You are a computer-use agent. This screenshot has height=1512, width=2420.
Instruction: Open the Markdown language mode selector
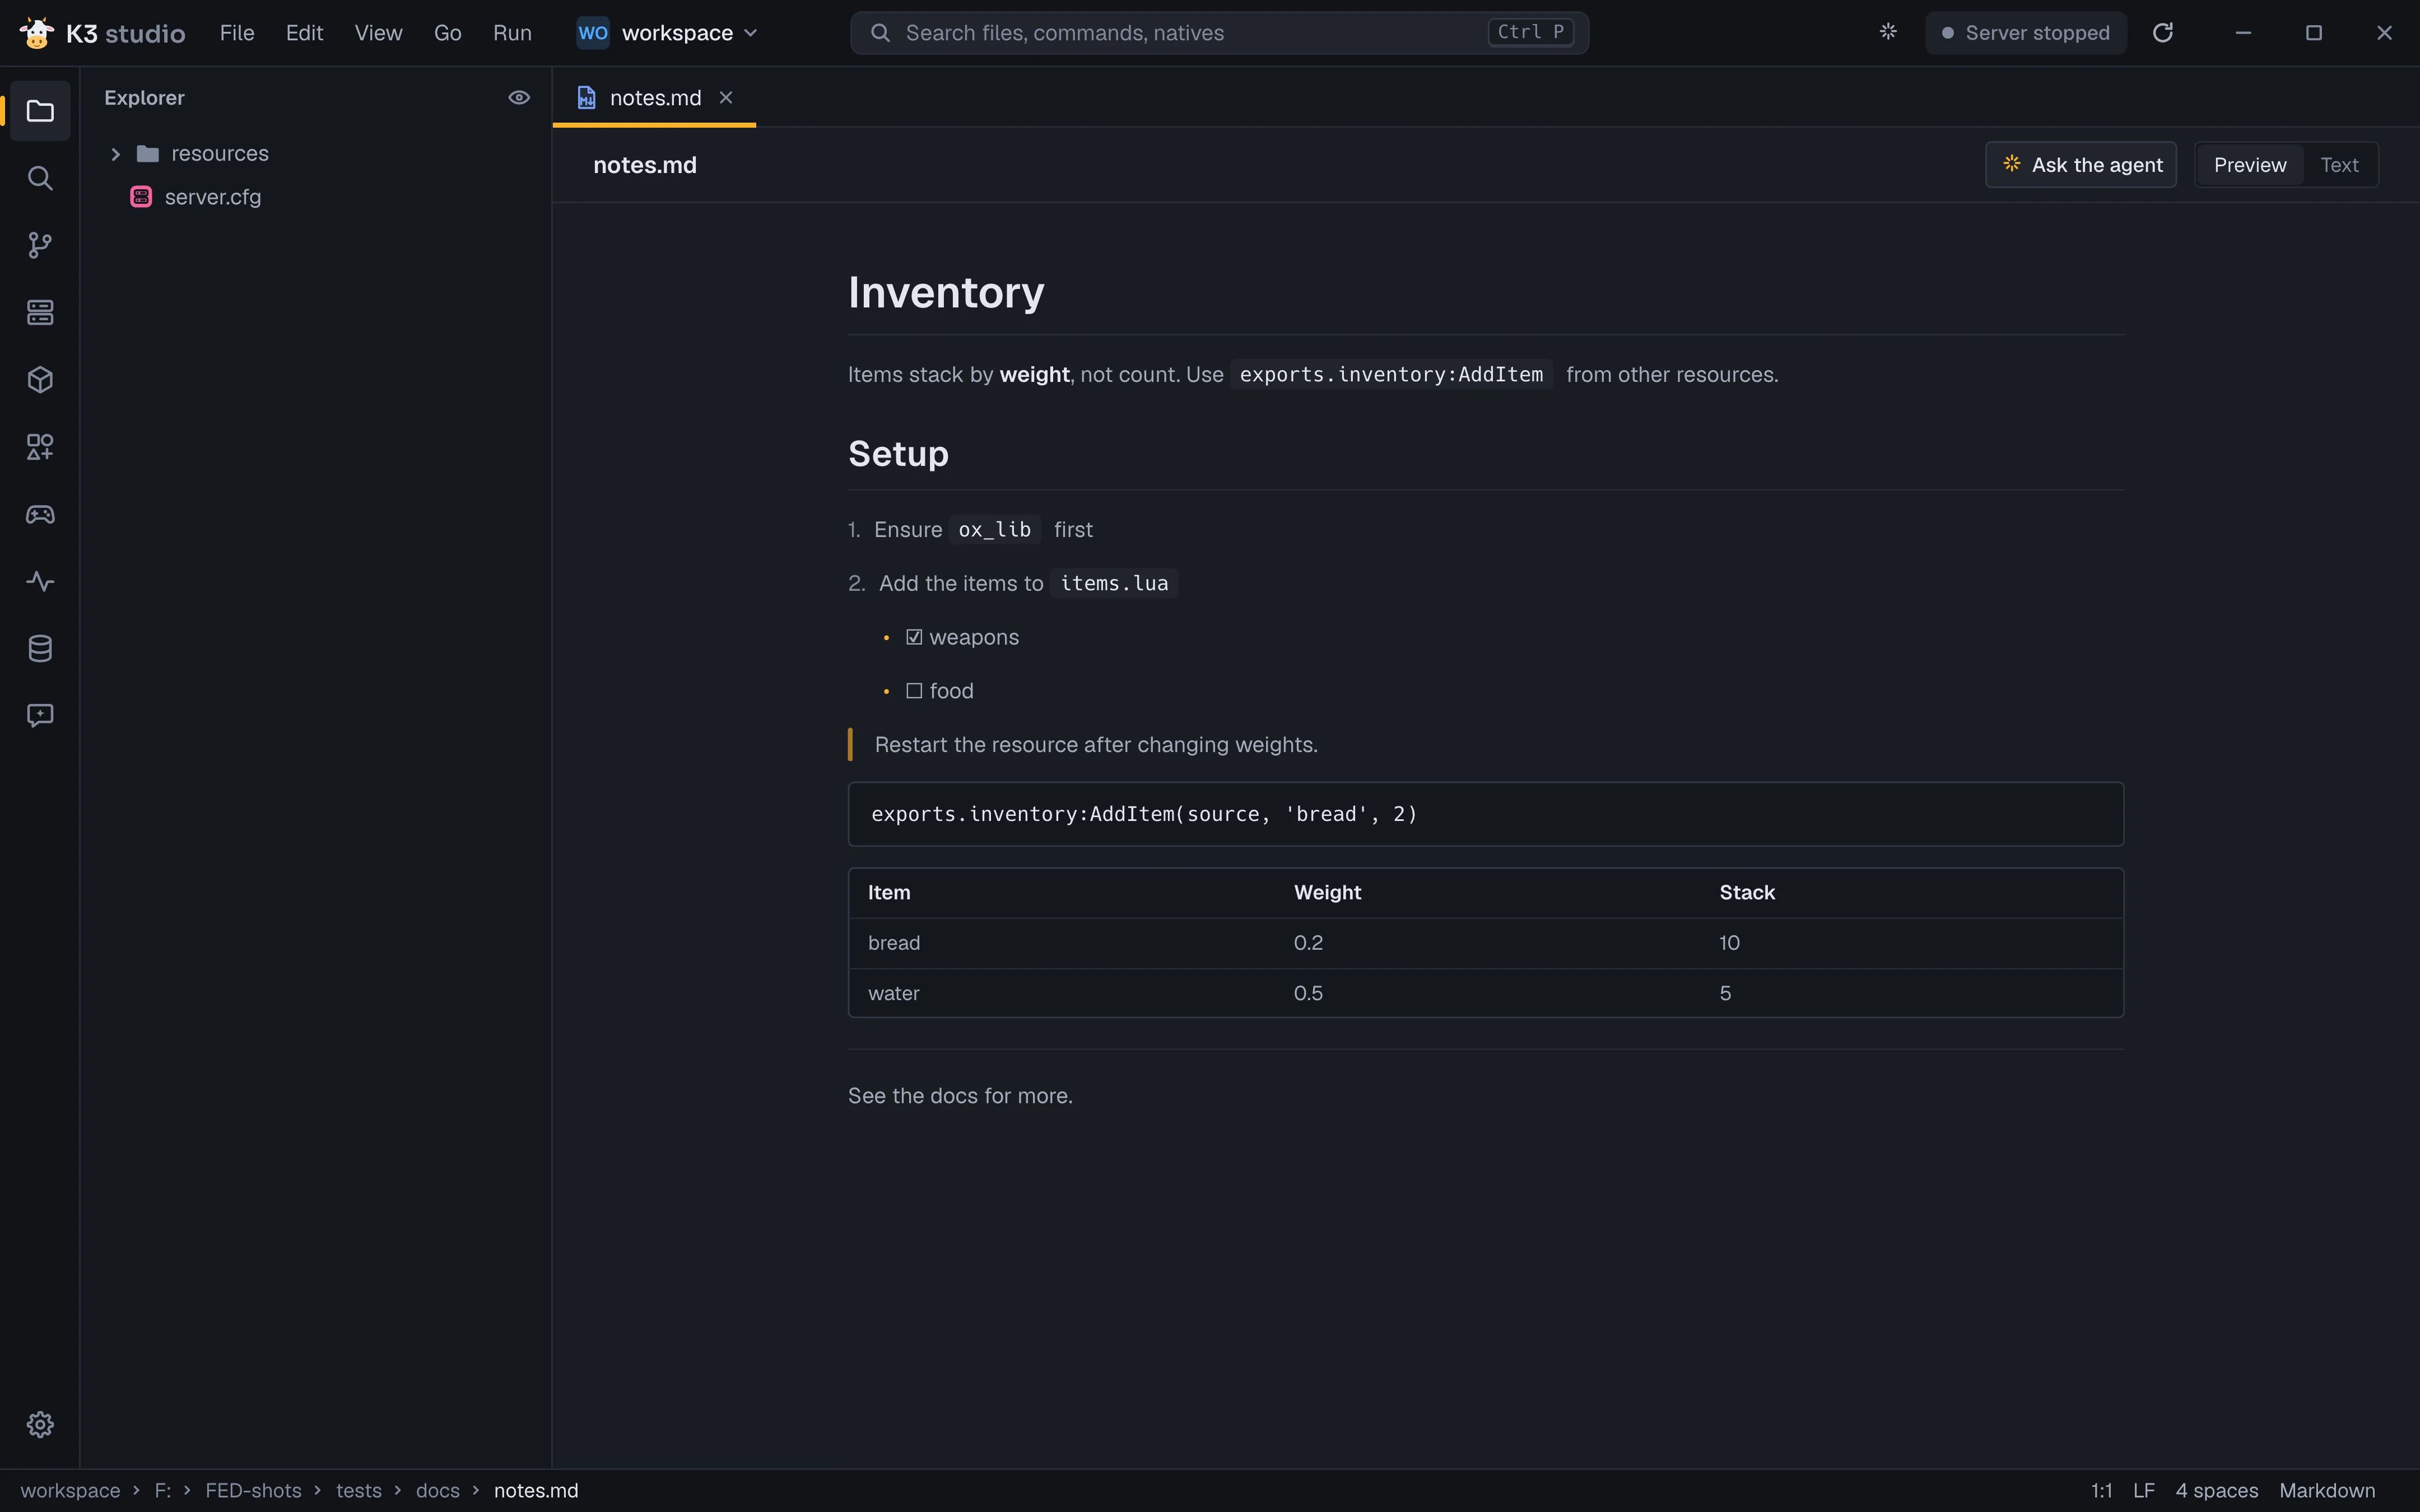(2327, 1490)
